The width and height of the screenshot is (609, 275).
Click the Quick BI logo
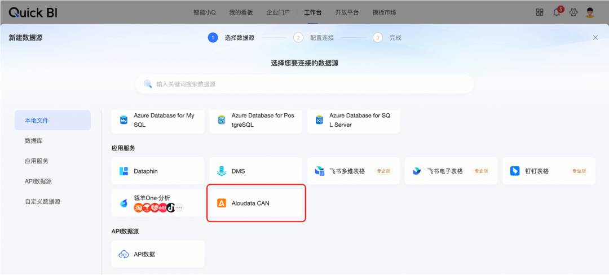33,12
